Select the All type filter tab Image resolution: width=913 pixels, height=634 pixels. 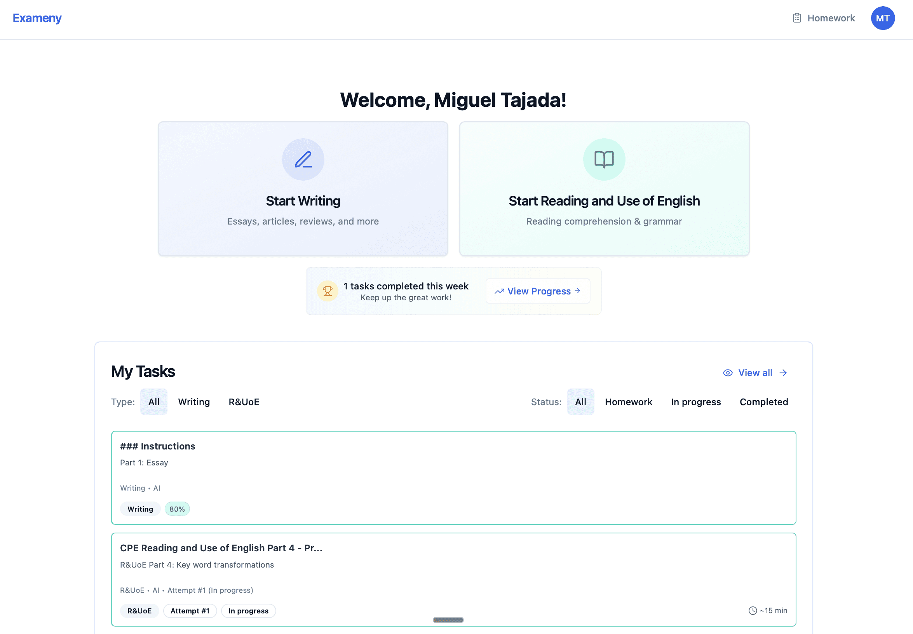click(154, 402)
